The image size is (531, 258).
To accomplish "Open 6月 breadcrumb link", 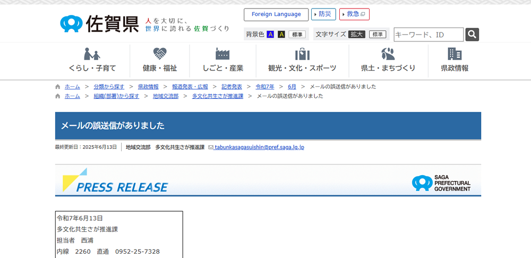I will [x=292, y=87].
